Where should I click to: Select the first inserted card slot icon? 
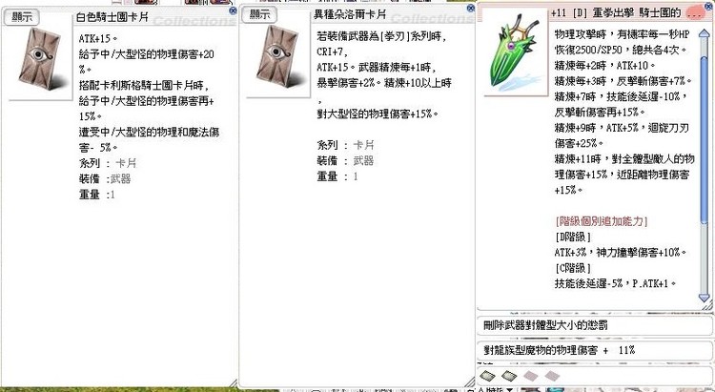coord(487,376)
